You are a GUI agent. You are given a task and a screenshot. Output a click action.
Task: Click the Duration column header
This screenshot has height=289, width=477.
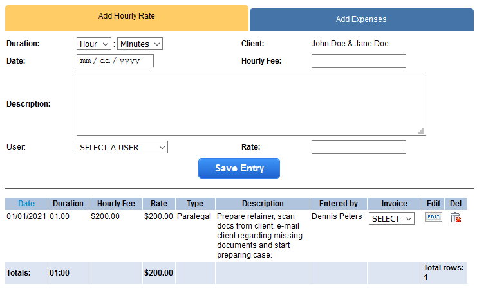tap(68, 204)
